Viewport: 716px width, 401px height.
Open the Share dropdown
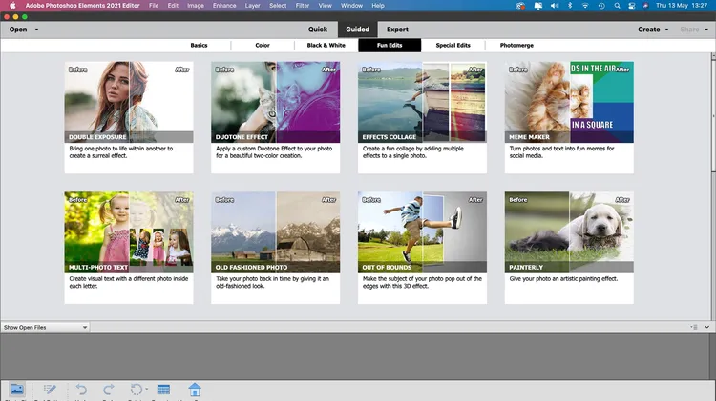(694, 30)
